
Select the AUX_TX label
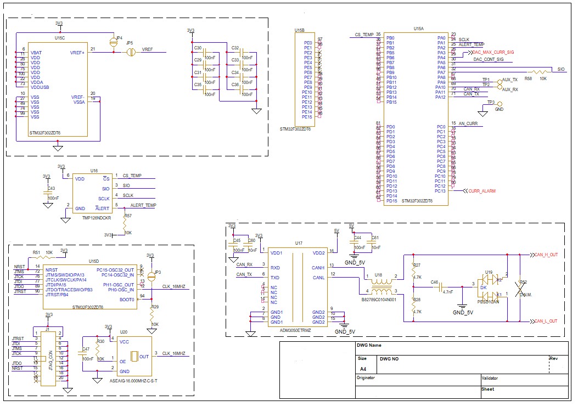tap(510, 80)
